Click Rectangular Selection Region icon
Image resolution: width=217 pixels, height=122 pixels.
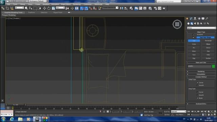click(35, 8)
